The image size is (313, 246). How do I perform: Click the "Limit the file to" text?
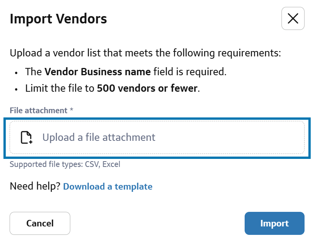pyautogui.click(x=60, y=89)
